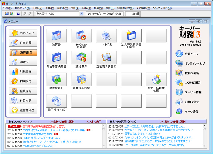213x154 pixels.
Task: Open the キャッシュフロー計算書 icon
Action: pyautogui.click(x=81, y=36)
